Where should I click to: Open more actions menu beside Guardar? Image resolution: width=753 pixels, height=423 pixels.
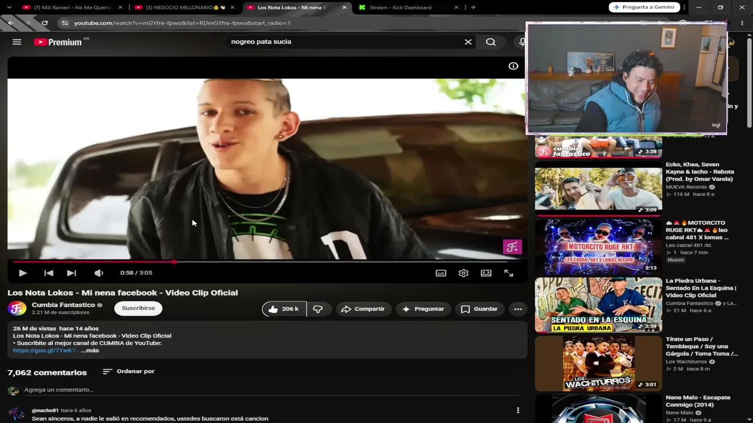pos(518,309)
